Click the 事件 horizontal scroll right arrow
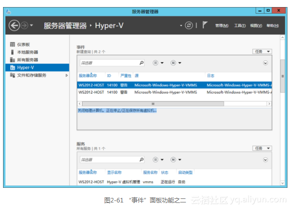 coord(269,104)
